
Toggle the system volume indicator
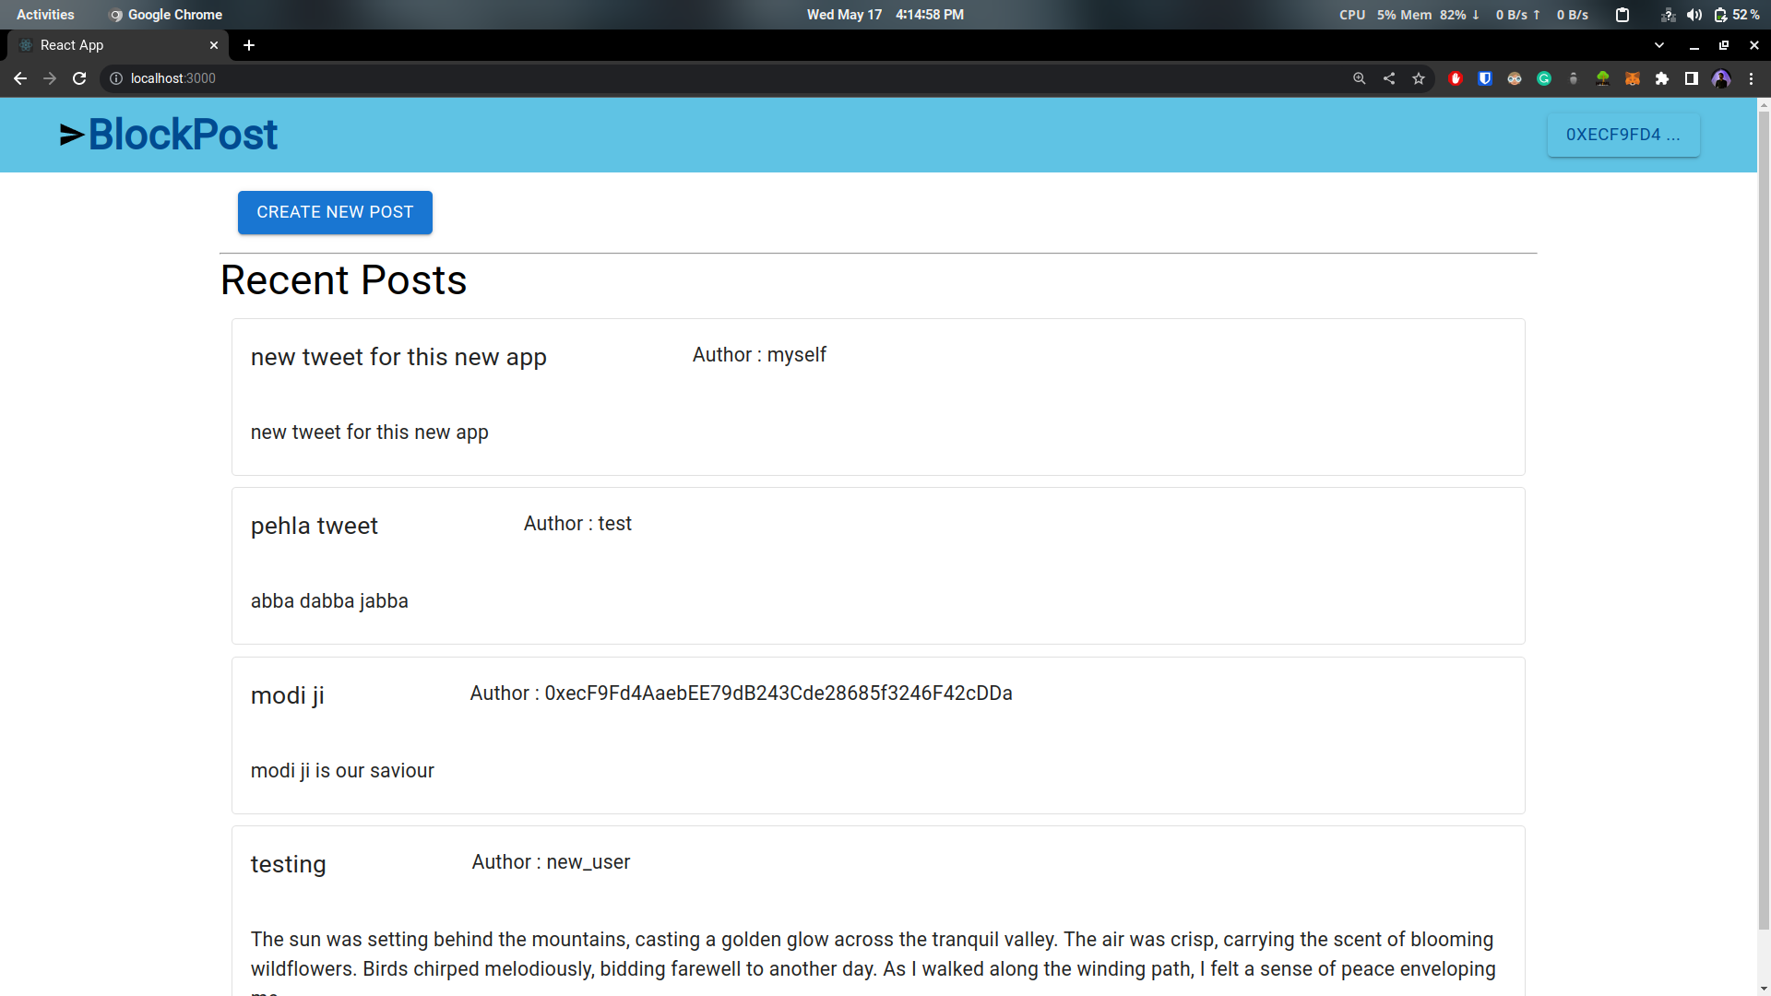1694,15
